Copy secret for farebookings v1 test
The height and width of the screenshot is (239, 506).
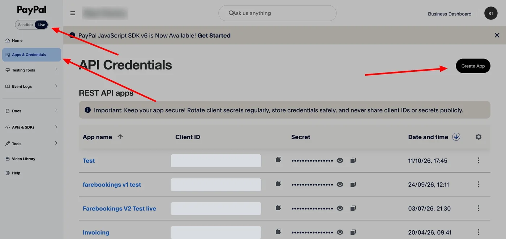(353, 185)
